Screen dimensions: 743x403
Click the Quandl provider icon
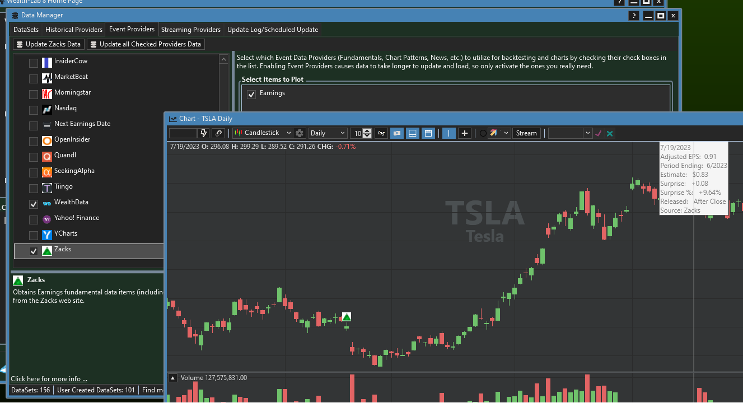[47, 156]
